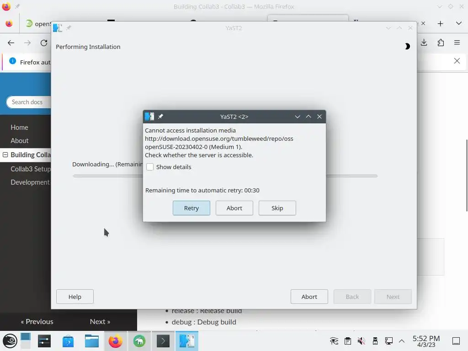Open network connections tray icon

tap(389, 341)
